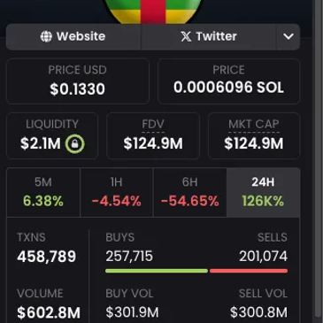Viewport: 323px width, 323px height.
Task: Click the PRICE USD $0.1330 box
Action: (78, 81)
